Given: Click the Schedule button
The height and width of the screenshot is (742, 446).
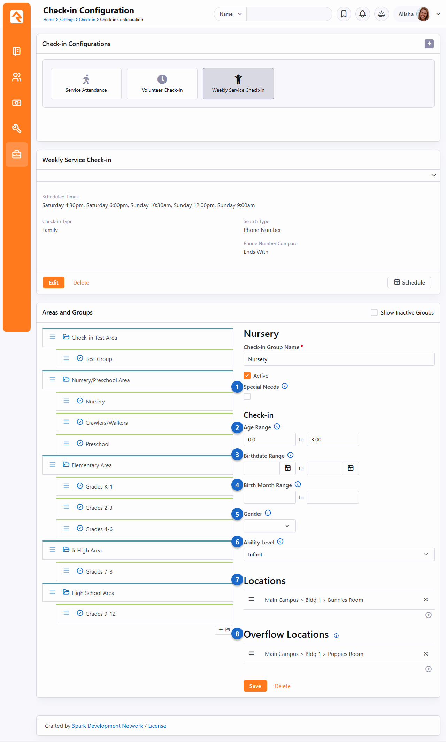Looking at the screenshot, I should [409, 282].
